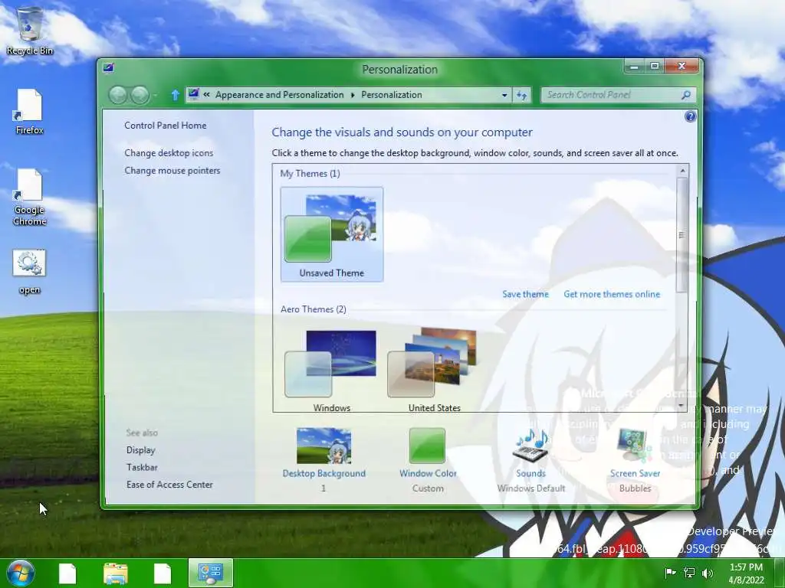
Task: Click the Personalization window title icon
Action: tap(108, 67)
